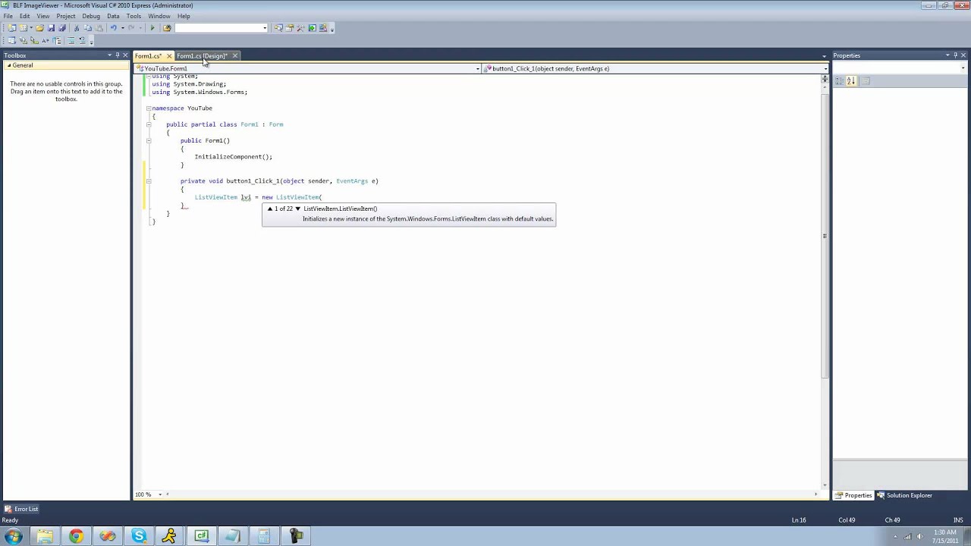971x546 pixels.
Task: Click the Copy toolbar icon
Action: (x=87, y=28)
